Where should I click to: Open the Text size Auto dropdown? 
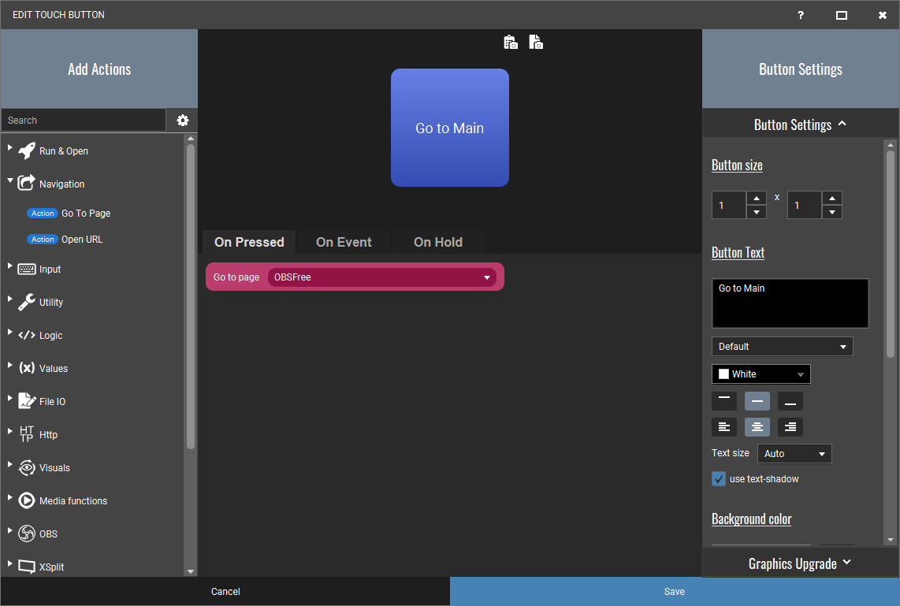point(794,454)
